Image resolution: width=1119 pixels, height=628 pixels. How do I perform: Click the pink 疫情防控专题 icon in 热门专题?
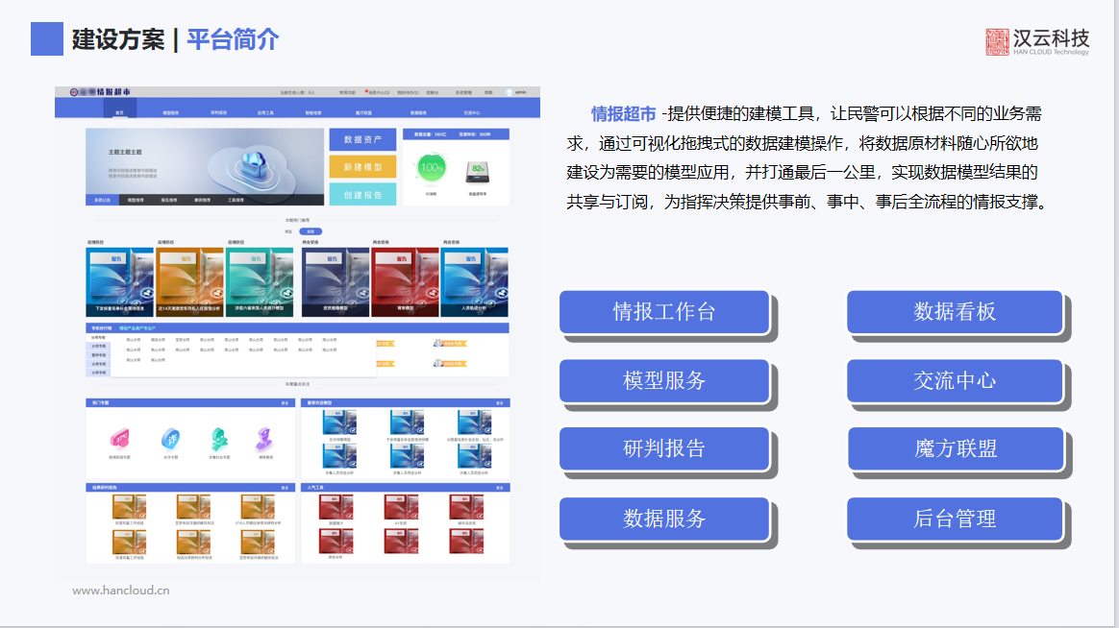point(120,439)
